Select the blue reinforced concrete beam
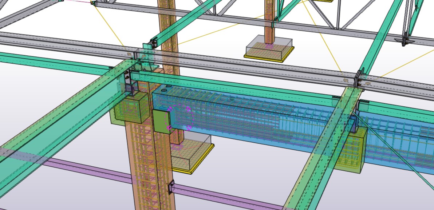 (x=255, y=120)
